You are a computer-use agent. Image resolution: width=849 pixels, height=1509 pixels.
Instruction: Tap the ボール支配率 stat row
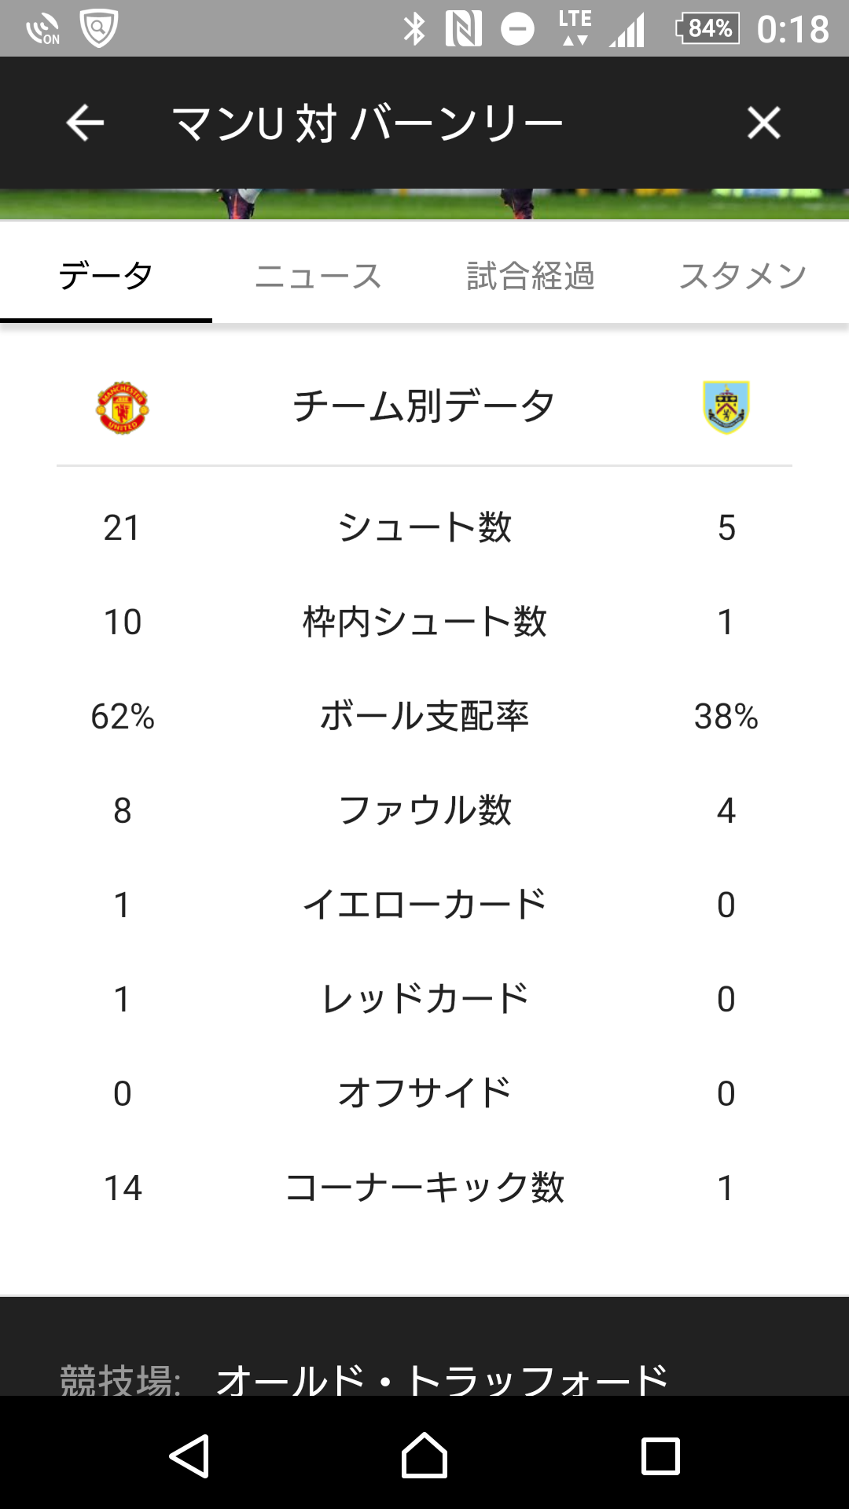point(424,716)
